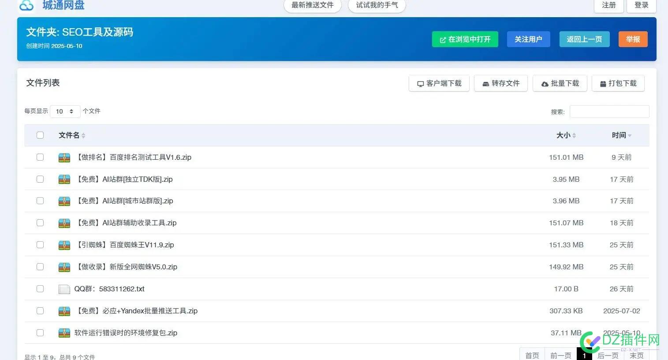Go to 前一页 in pagination

pos(561,355)
